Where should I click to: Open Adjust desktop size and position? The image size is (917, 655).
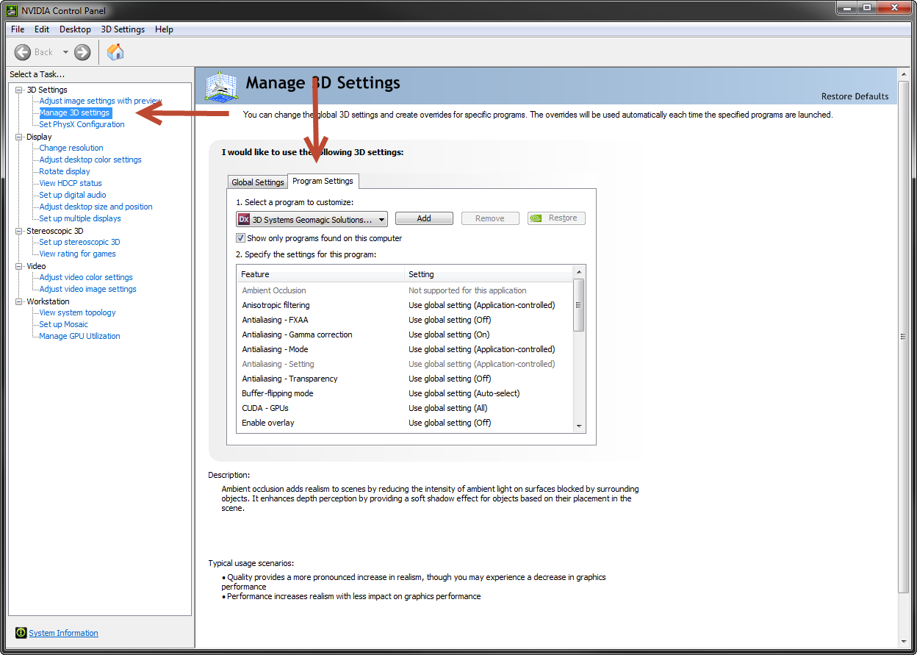click(96, 207)
